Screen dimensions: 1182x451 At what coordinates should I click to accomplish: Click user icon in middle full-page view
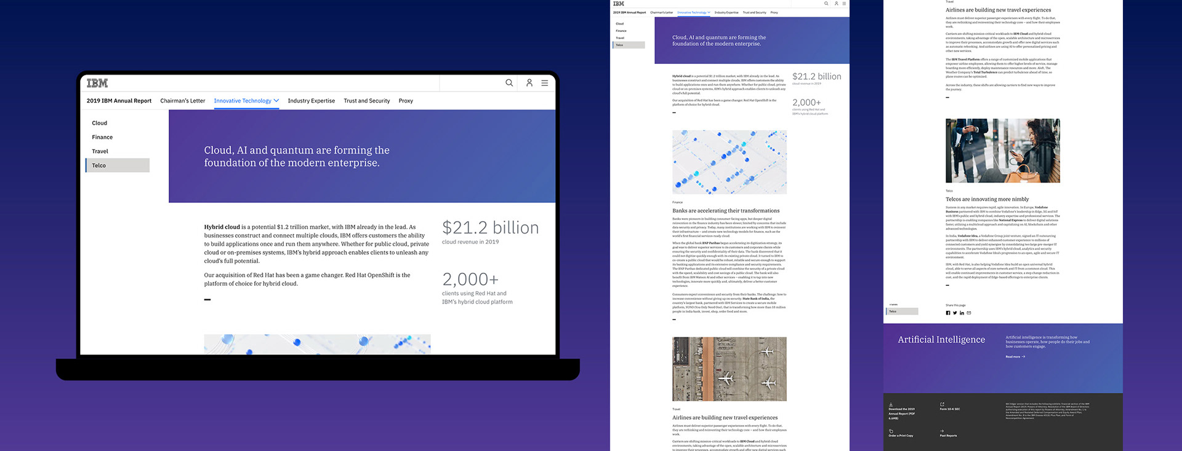[836, 4]
